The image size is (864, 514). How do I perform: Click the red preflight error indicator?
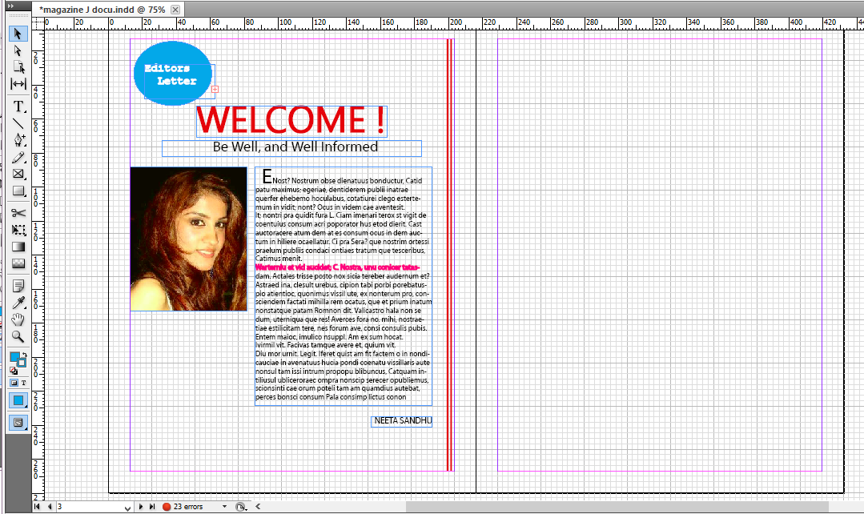[167, 507]
